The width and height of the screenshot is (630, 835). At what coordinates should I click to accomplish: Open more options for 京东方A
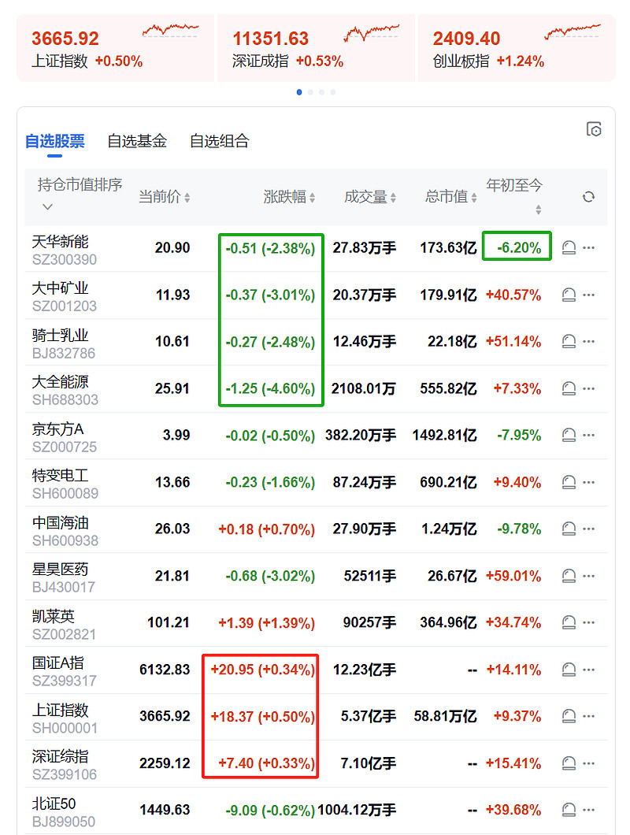(588, 435)
